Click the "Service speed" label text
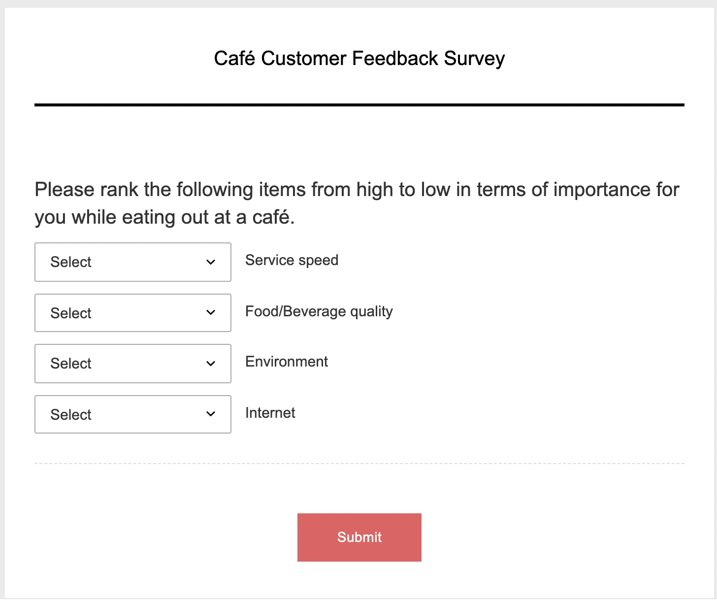The image size is (717, 604). pos(292,260)
